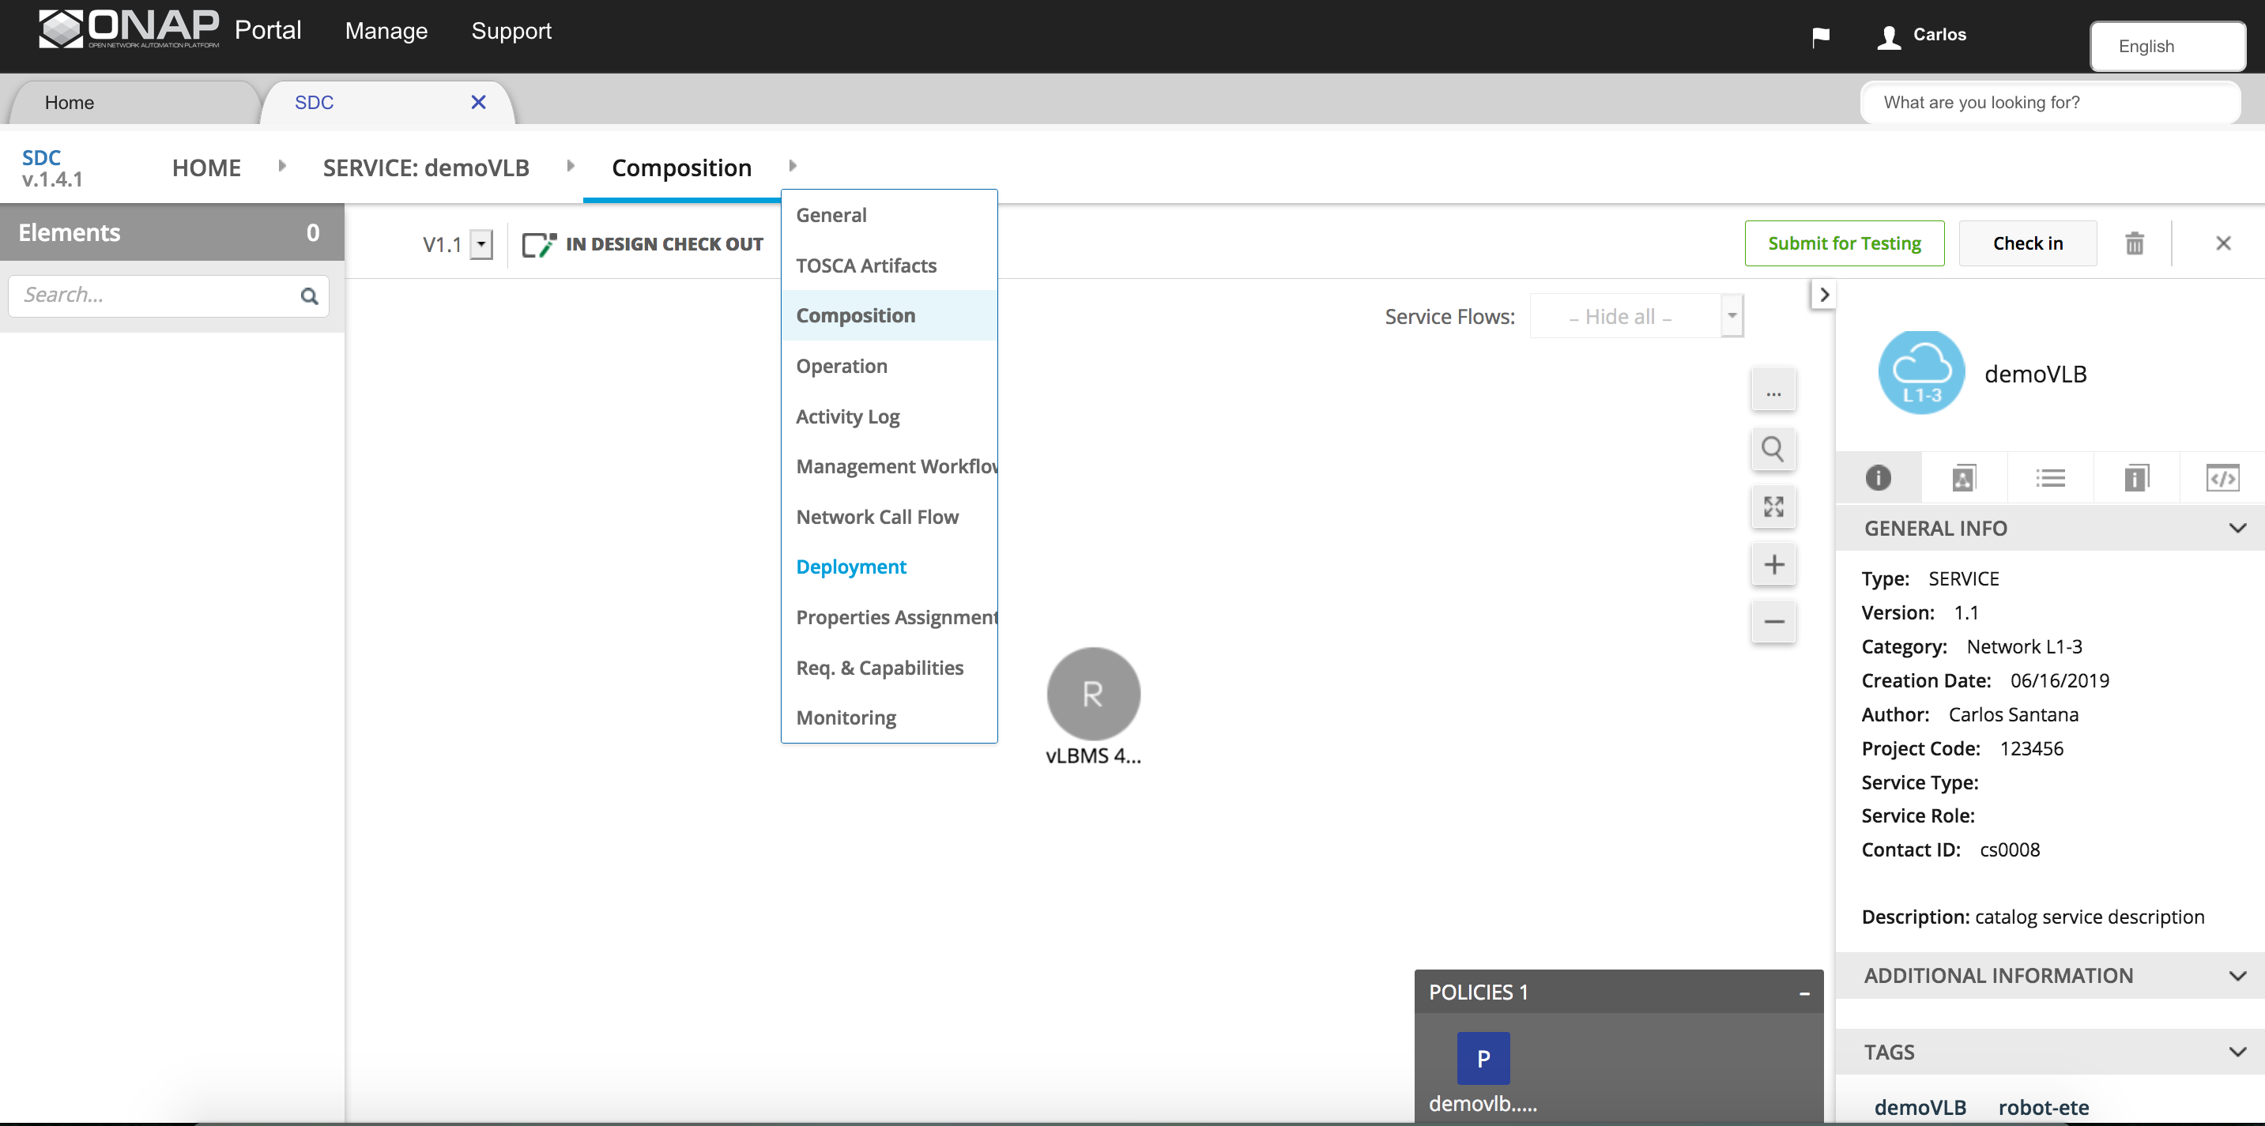Open the composition artifacts tab icon
2265x1126 pixels.
point(1963,478)
